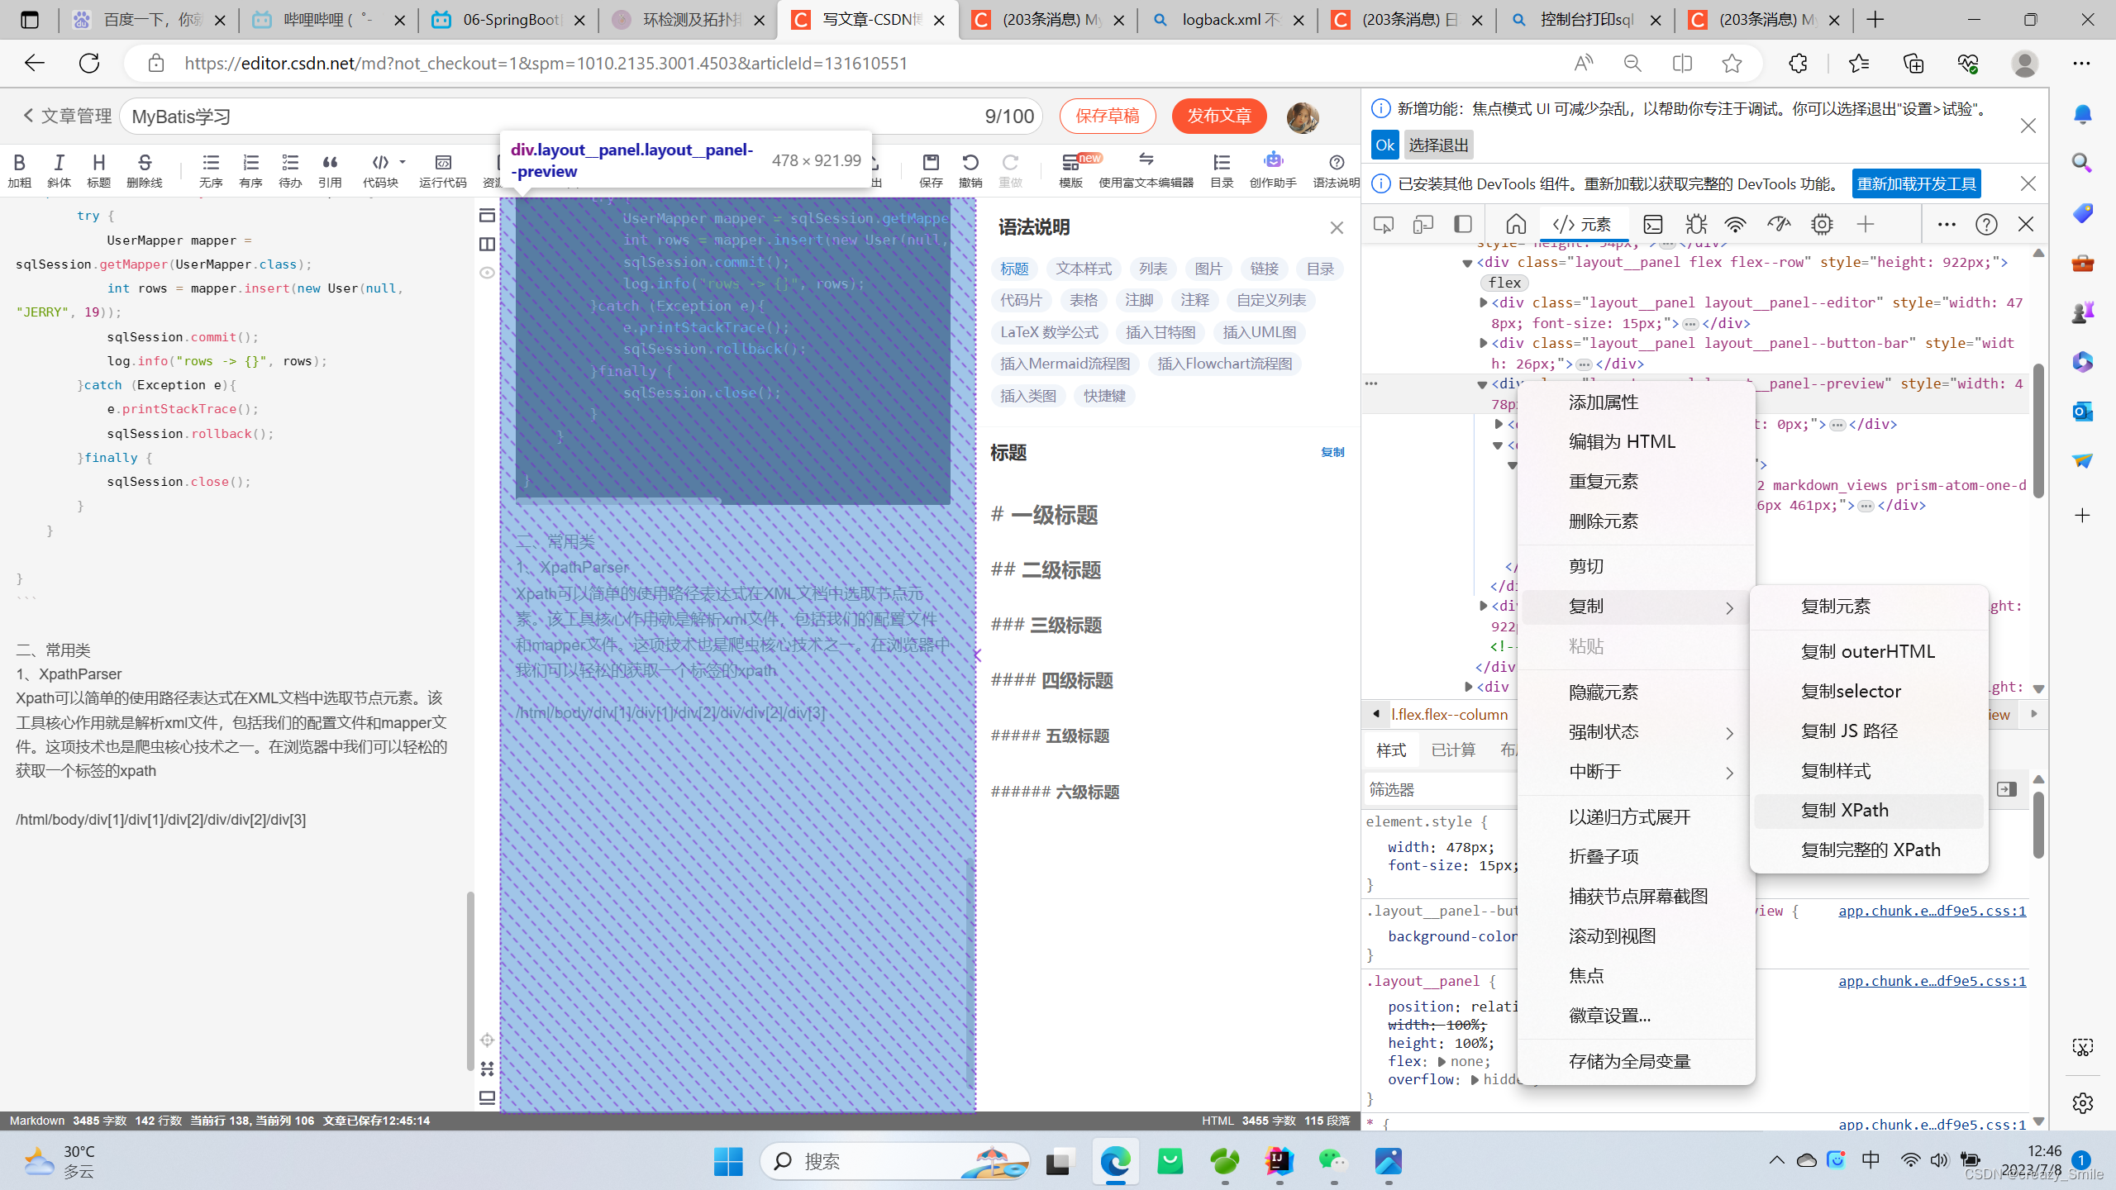Click 复制 link beside 标题 section

pos(1332,452)
